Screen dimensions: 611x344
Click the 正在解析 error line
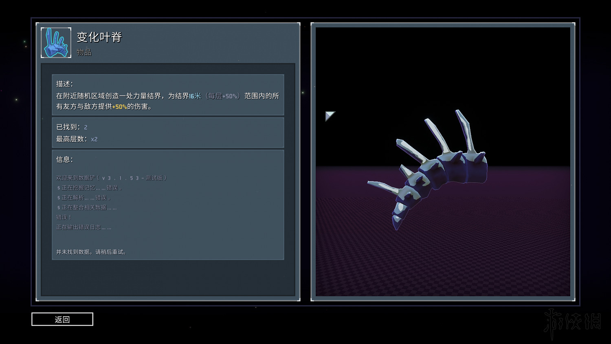[x=84, y=198]
